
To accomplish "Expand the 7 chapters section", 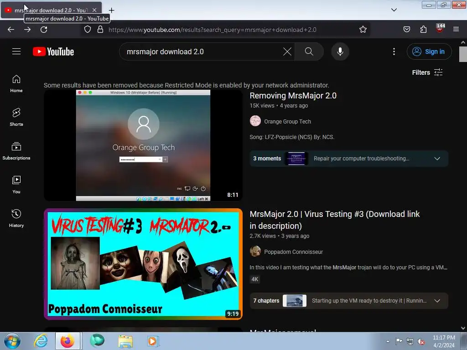I will (x=349, y=301).
